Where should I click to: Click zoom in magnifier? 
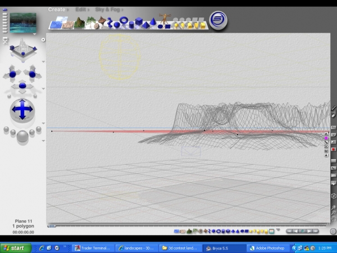[x=334, y=207]
